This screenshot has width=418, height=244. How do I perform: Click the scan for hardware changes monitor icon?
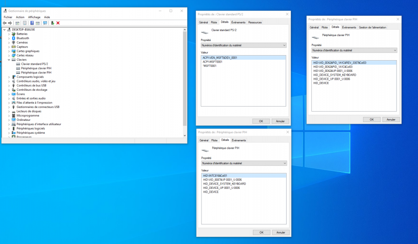click(x=45, y=23)
